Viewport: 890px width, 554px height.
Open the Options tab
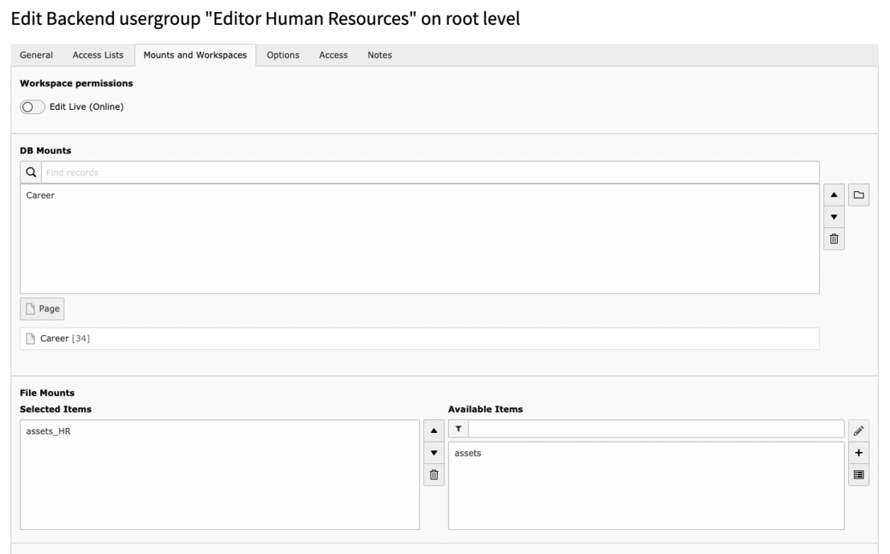tap(283, 55)
